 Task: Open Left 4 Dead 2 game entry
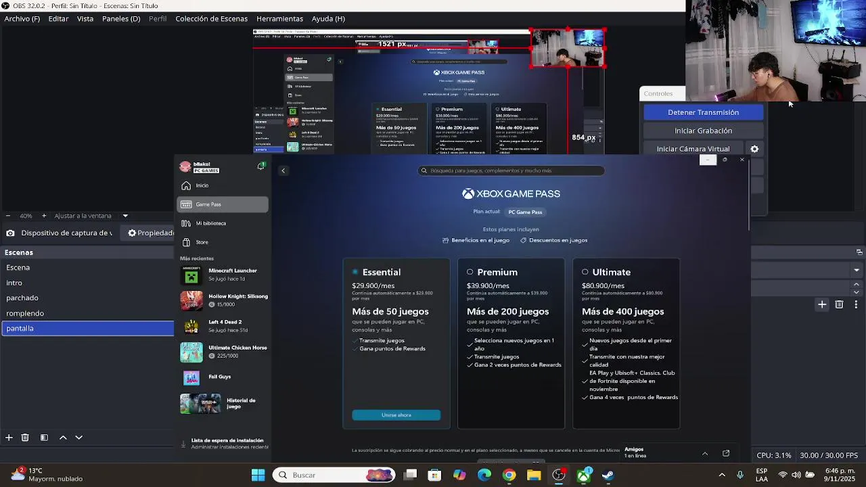tap(223, 326)
